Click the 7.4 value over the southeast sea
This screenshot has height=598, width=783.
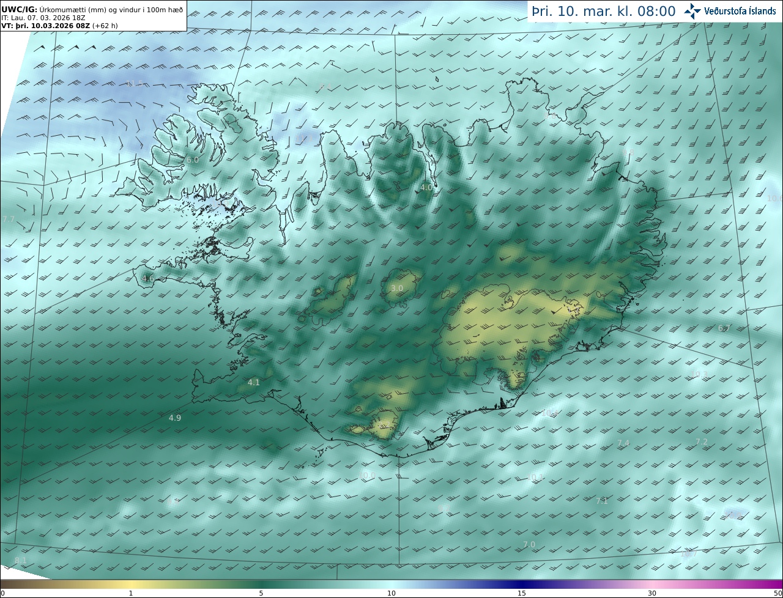click(x=623, y=443)
